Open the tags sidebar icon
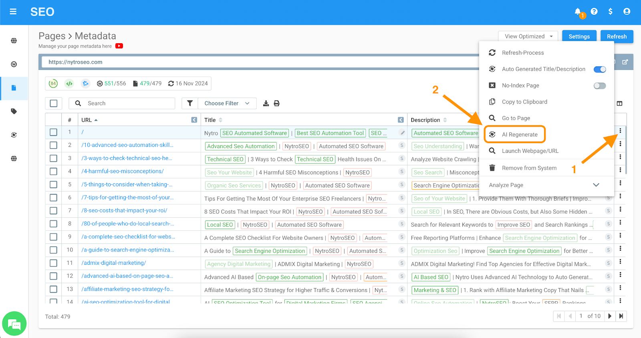641x338 pixels. coord(14,111)
